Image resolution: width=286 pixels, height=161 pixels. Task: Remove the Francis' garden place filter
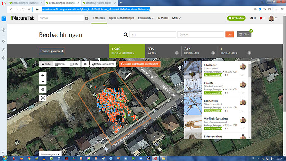63,51
